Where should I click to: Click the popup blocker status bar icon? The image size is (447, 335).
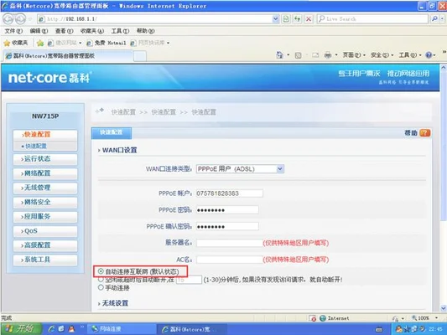[x=313, y=318]
